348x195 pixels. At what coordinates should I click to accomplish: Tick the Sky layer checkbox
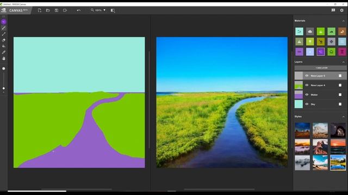pos(340,104)
